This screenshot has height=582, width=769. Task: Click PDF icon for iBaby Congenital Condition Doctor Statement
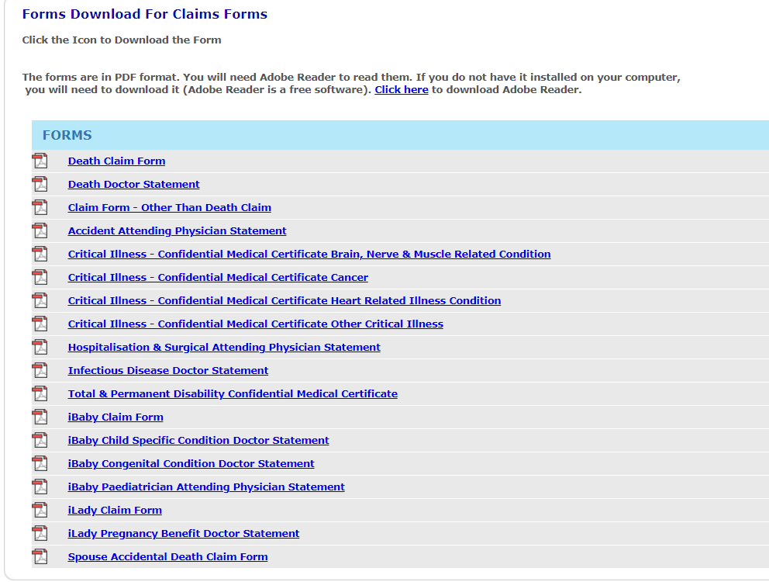pyautogui.click(x=40, y=463)
